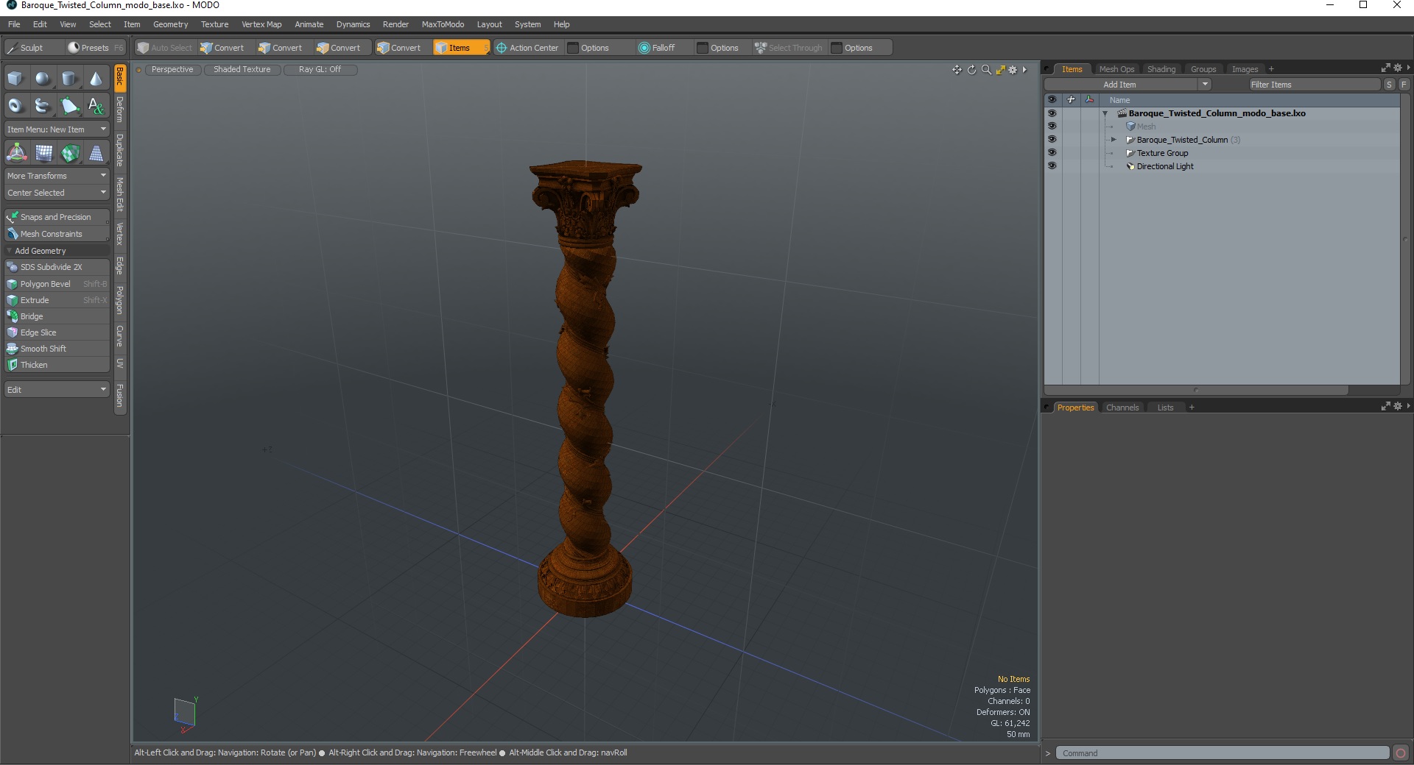1414x765 pixels.
Task: Switch to the Deform vertical tab
Action: [120, 110]
